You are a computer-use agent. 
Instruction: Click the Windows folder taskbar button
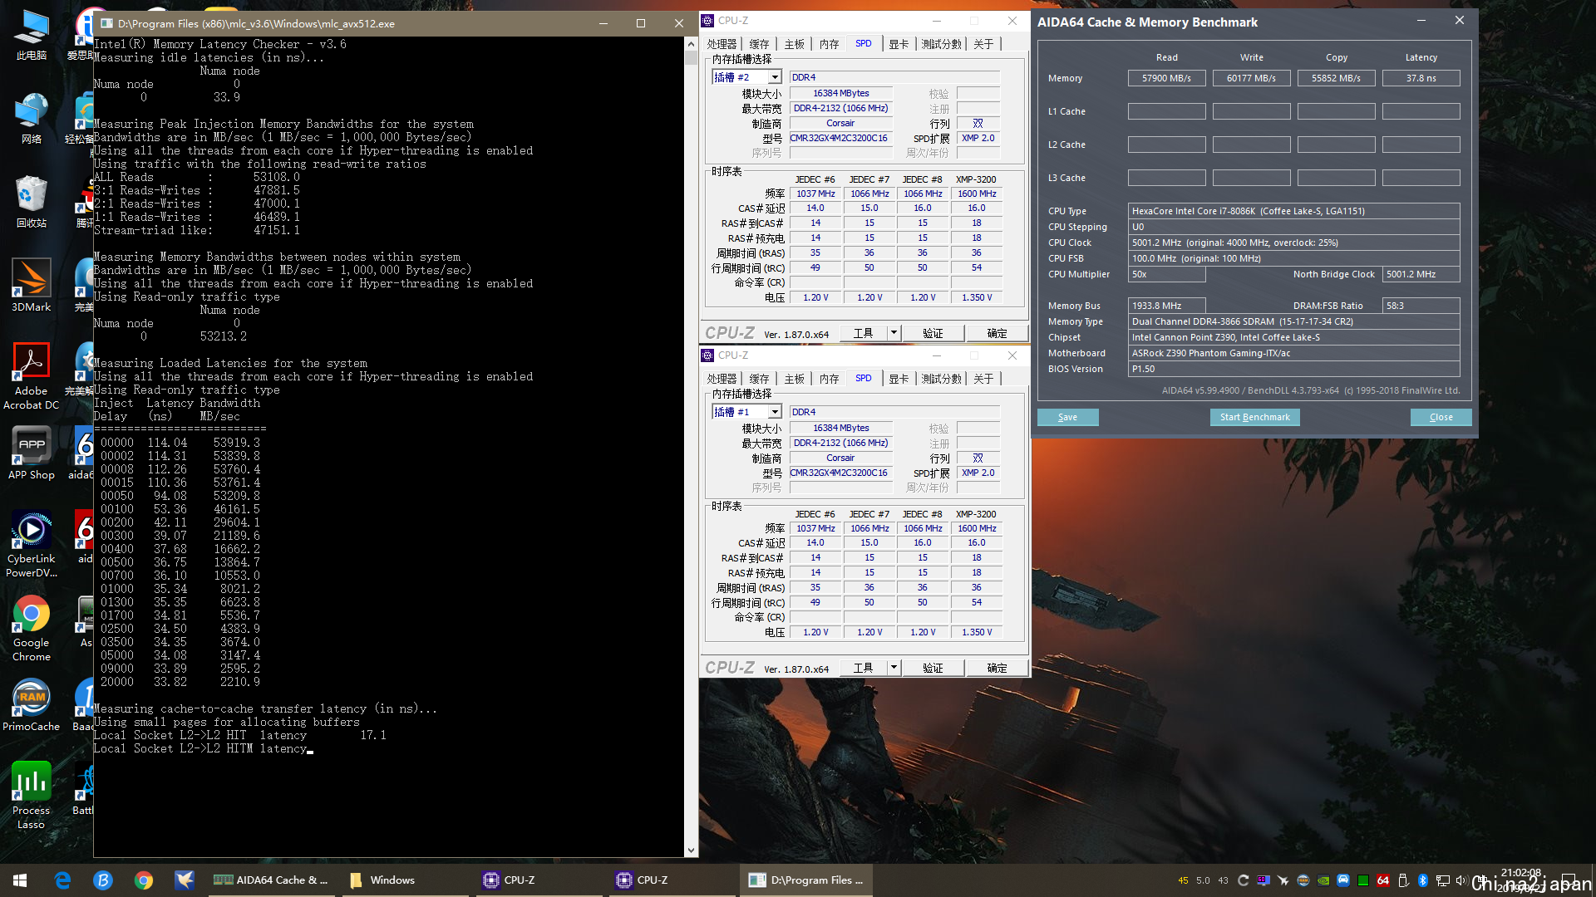coord(405,880)
